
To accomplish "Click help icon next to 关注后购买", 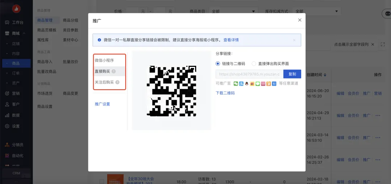I will (117, 82).
